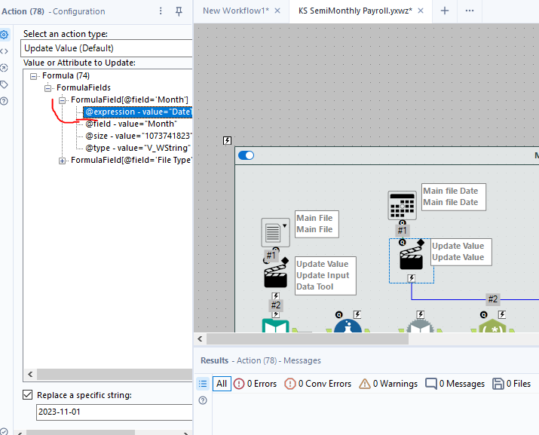539x435 pixels.
Task: Toggle the tool container enable switch
Action: click(x=246, y=155)
